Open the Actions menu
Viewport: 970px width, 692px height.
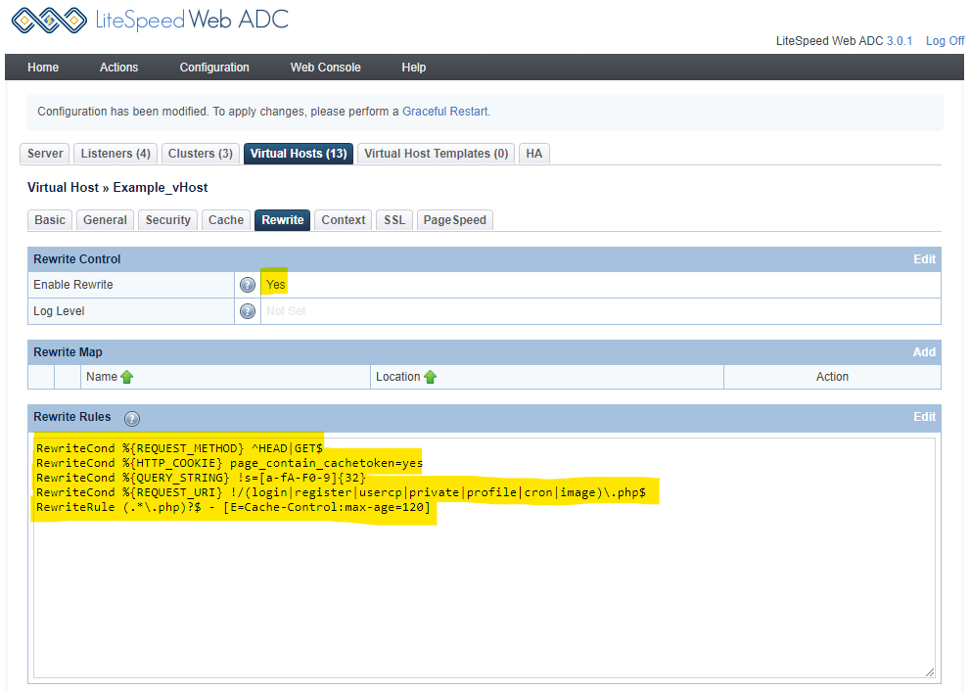(x=118, y=67)
